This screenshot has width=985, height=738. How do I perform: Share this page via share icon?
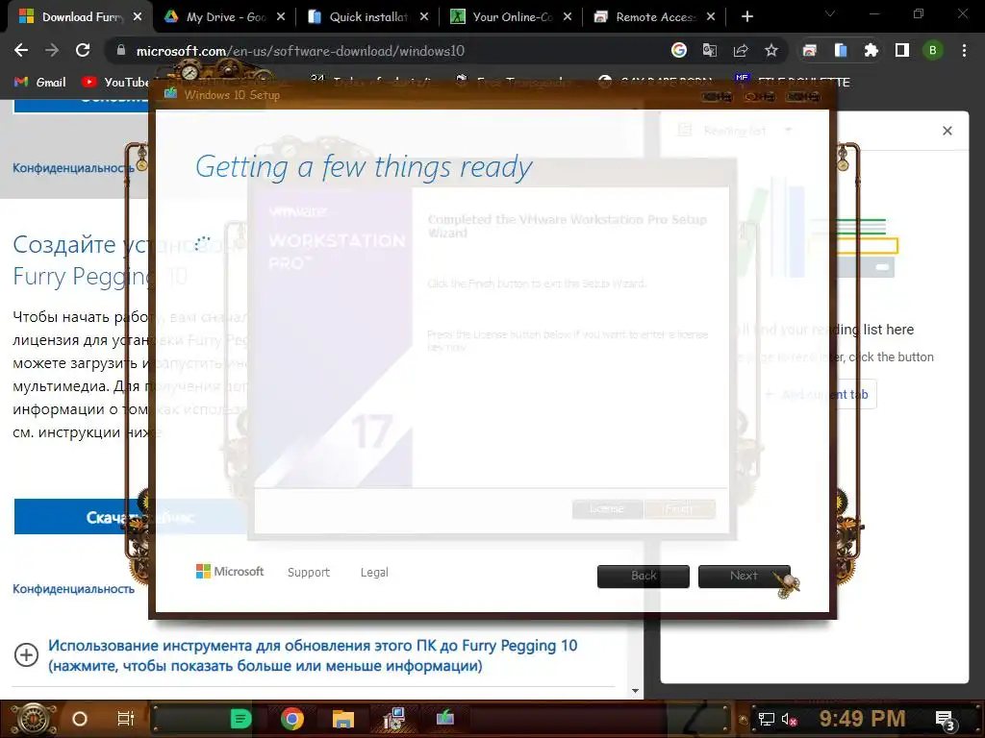pos(741,50)
